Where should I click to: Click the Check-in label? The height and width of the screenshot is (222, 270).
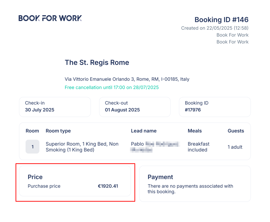tap(35, 103)
